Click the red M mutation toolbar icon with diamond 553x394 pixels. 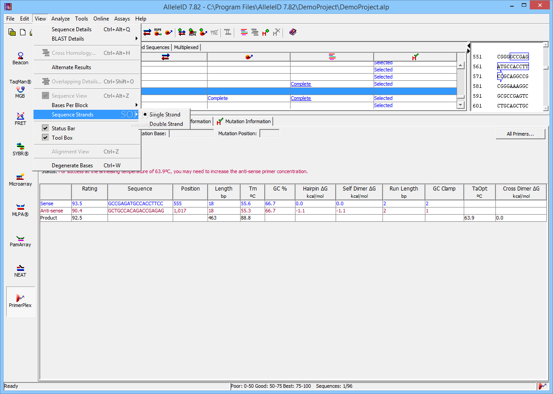coord(266,32)
